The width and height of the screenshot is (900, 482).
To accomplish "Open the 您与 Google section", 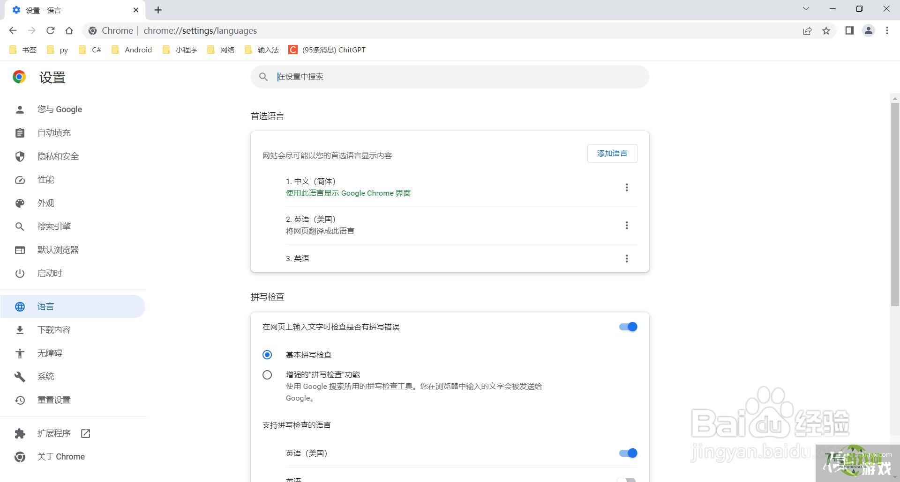I will (73, 110).
